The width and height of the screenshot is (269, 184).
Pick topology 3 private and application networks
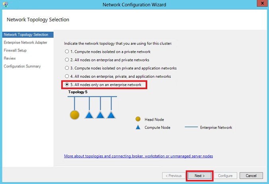point(121,68)
